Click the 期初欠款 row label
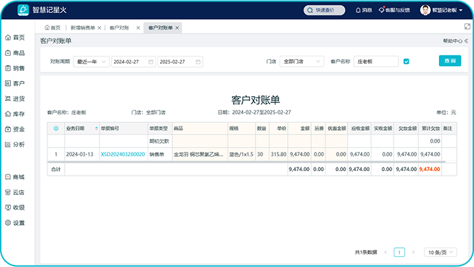This screenshot has width=474, height=267. click(159, 141)
